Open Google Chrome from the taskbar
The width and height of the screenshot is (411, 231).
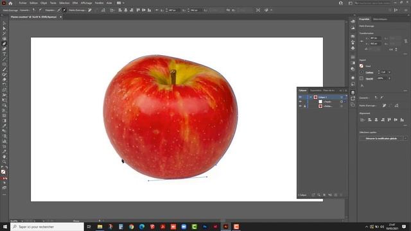click(131, 227)
